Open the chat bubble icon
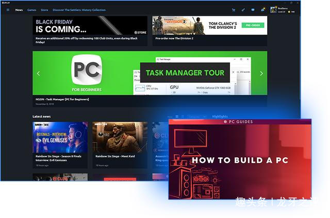The height and width of the screenshot is (218, 330). click(x=253, y=10)
